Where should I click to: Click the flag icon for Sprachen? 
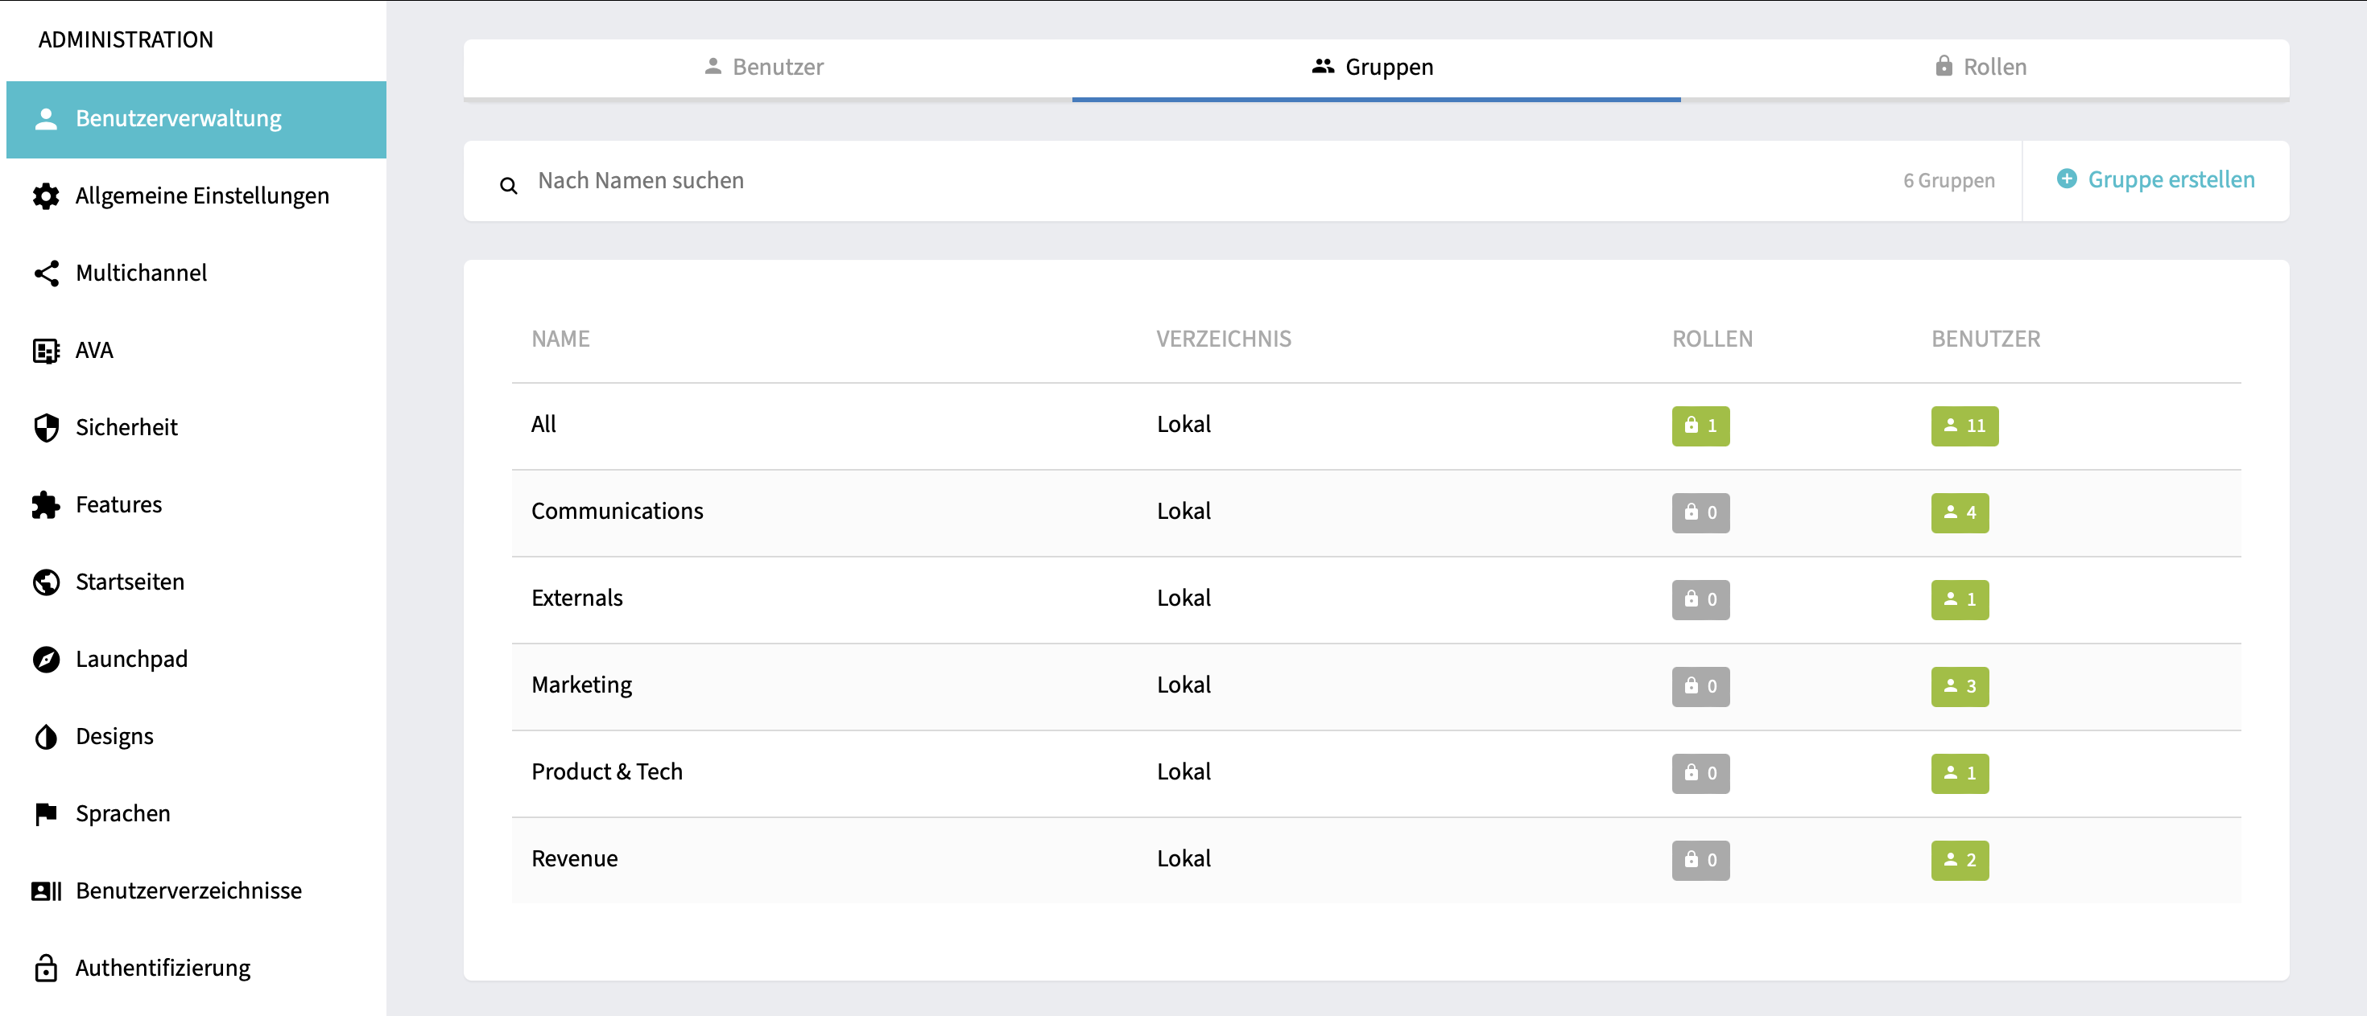(46, 814)
